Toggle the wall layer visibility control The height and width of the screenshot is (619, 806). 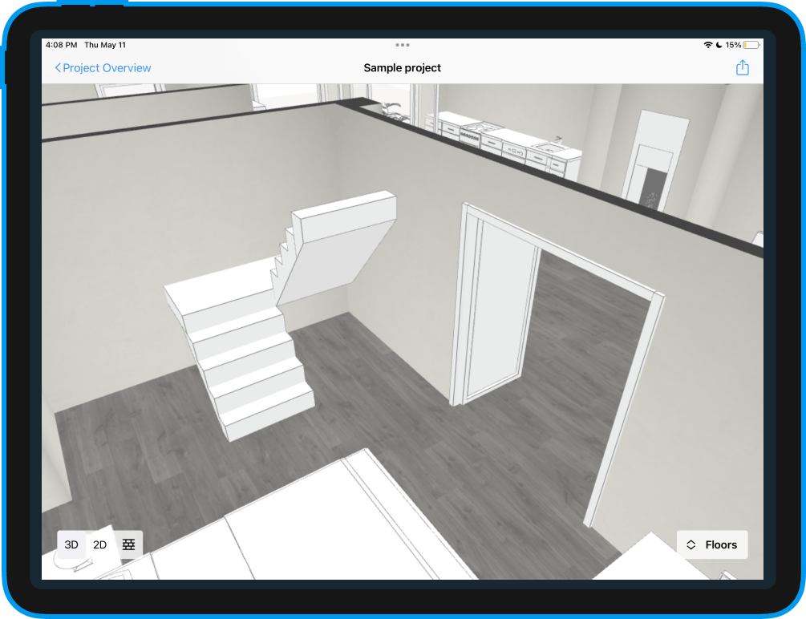[x=127, y=544]
